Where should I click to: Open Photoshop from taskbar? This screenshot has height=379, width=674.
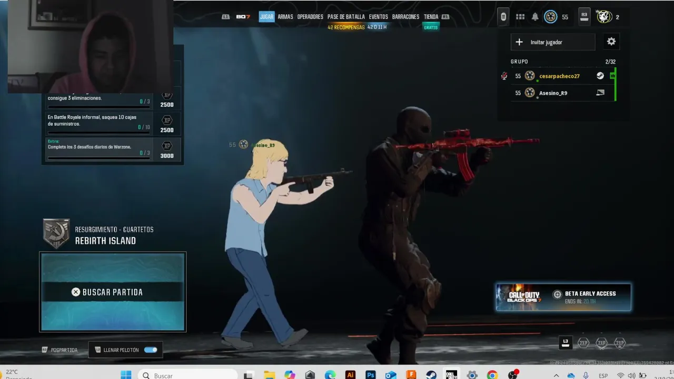click(371, 375)
